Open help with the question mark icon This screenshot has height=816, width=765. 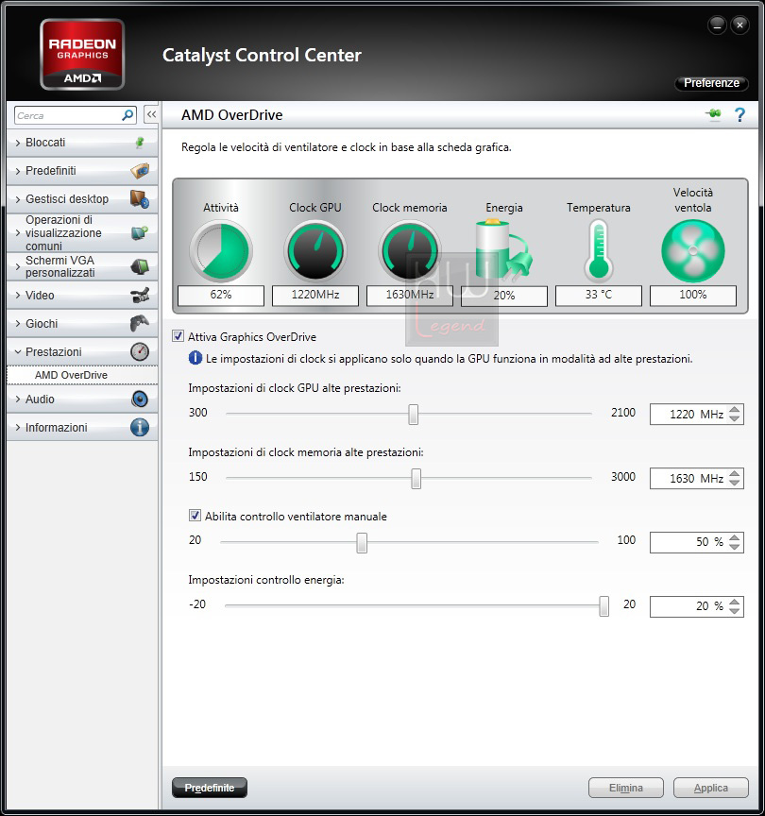(x=739, y=114)
